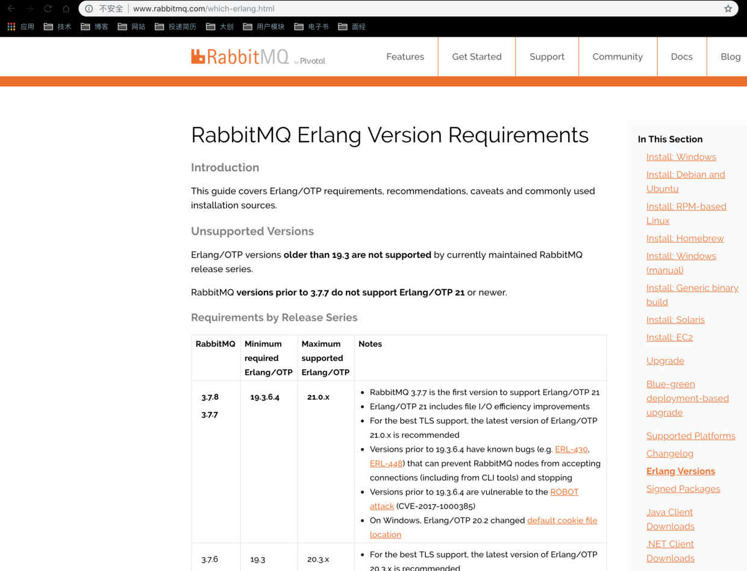Viewport: 747px width, 571px height.
Task: View site info icon in address bar
Action: click(x=89, y=8)
